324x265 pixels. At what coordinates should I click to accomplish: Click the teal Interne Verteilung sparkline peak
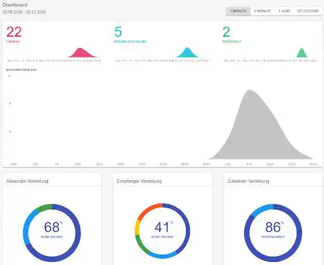(187, 52)
